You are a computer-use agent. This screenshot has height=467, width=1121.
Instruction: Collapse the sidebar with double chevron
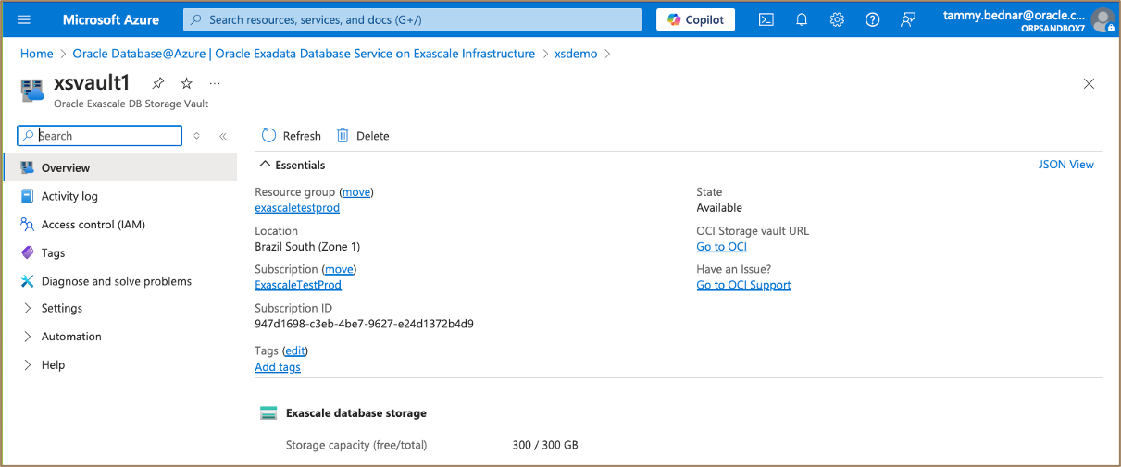pos(223,136)
